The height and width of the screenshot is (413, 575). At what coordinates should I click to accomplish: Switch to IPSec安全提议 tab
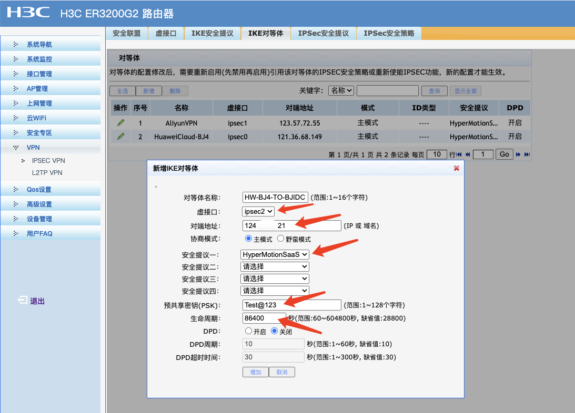coord(324,33)
